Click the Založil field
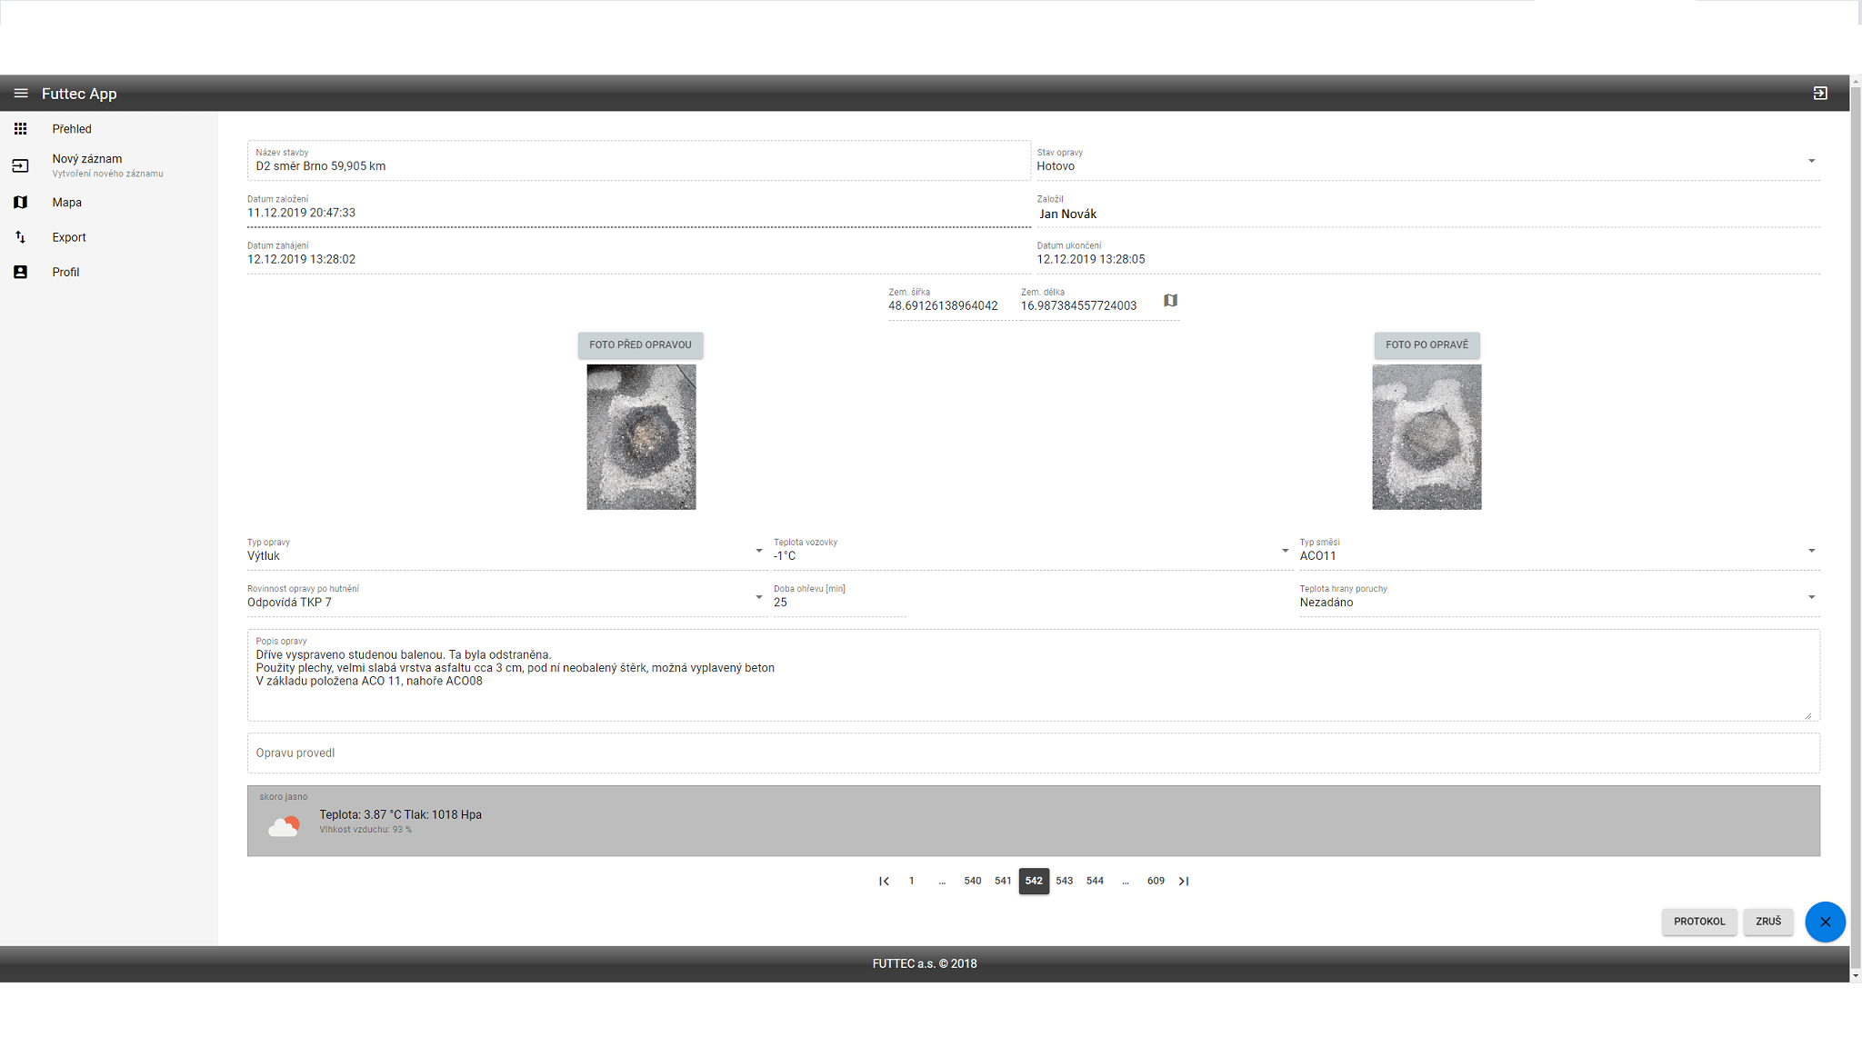1862x1047 pixels. pyautogui.click(x=1428, y=208)
